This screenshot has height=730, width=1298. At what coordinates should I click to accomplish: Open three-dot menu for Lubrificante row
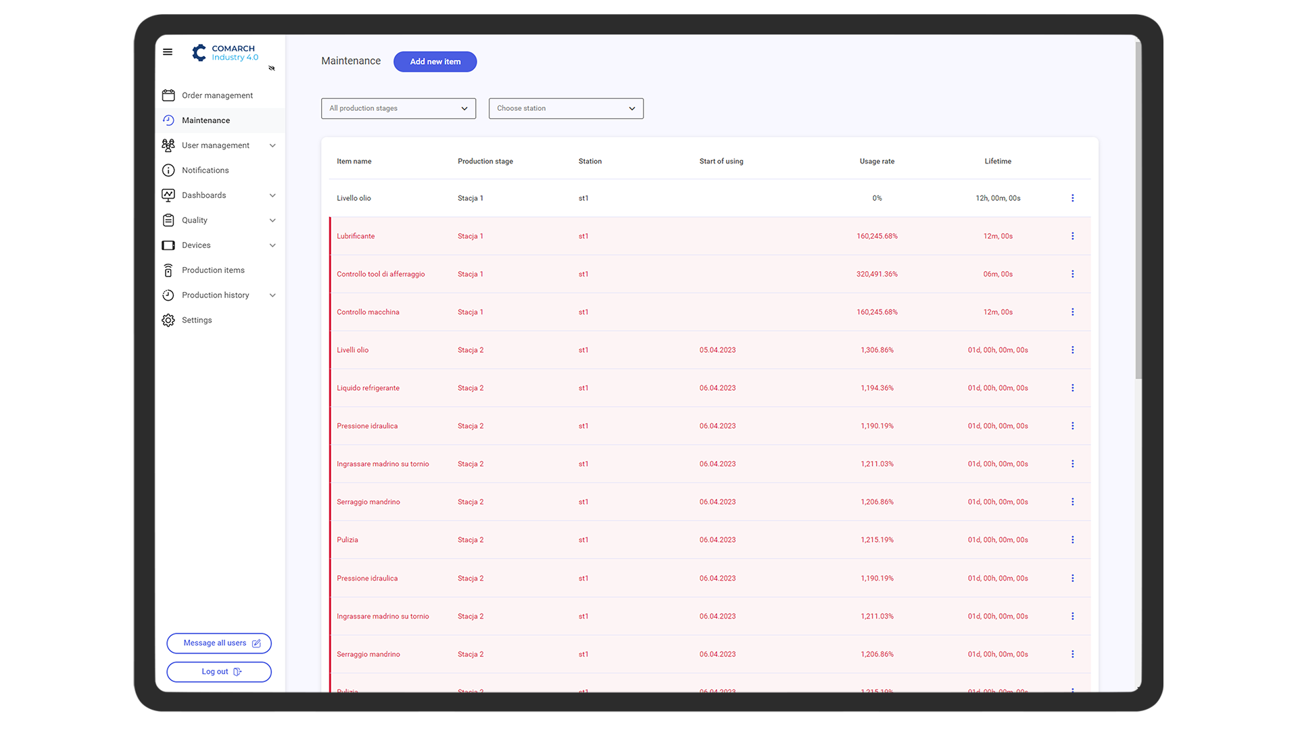1072,236
